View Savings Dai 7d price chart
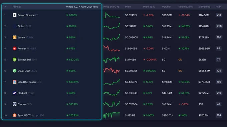Image resolution: width=227 pixels, height=127 pixels. pos(111,60)
